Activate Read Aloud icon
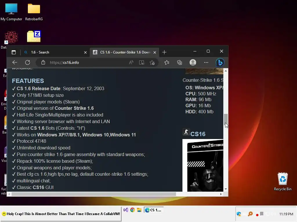 131,62
